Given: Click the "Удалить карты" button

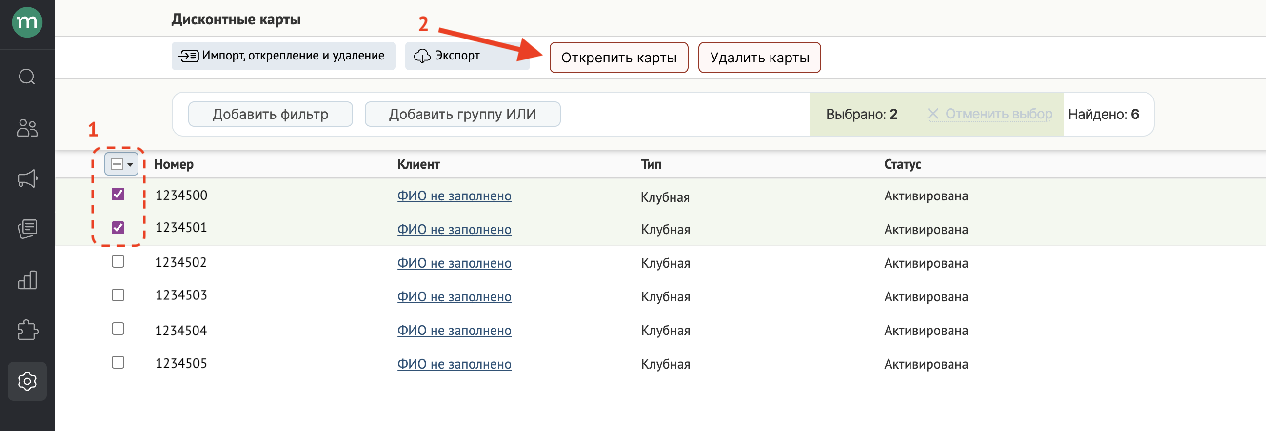Looking at the screenshot, I should pos(759,58).
